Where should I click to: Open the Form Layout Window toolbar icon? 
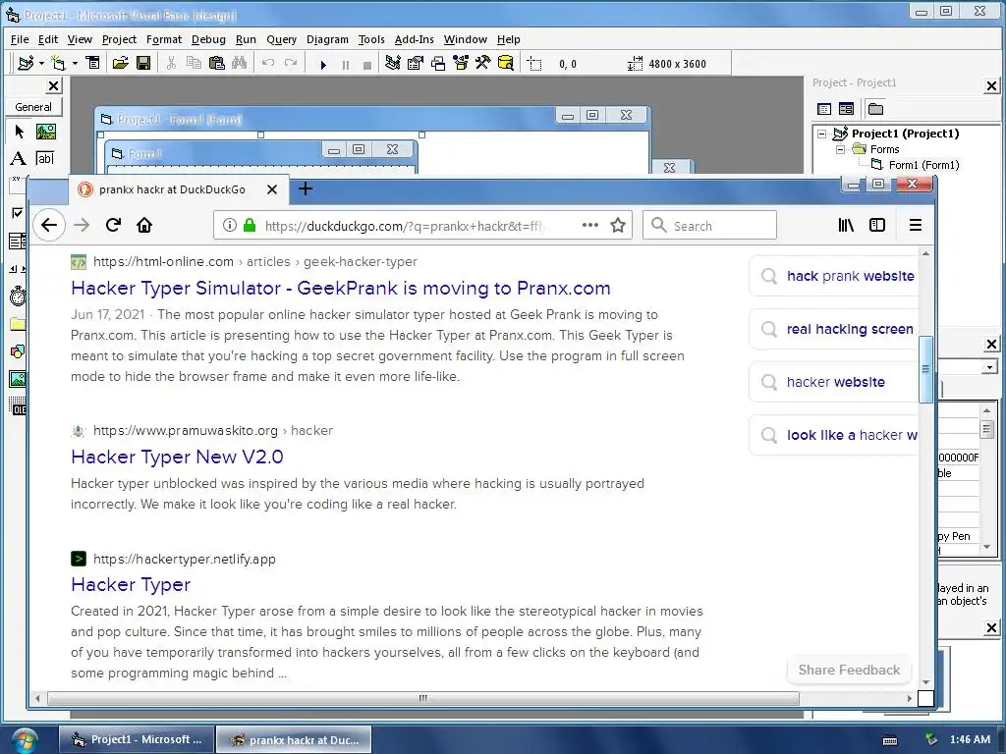pos(438,63)
